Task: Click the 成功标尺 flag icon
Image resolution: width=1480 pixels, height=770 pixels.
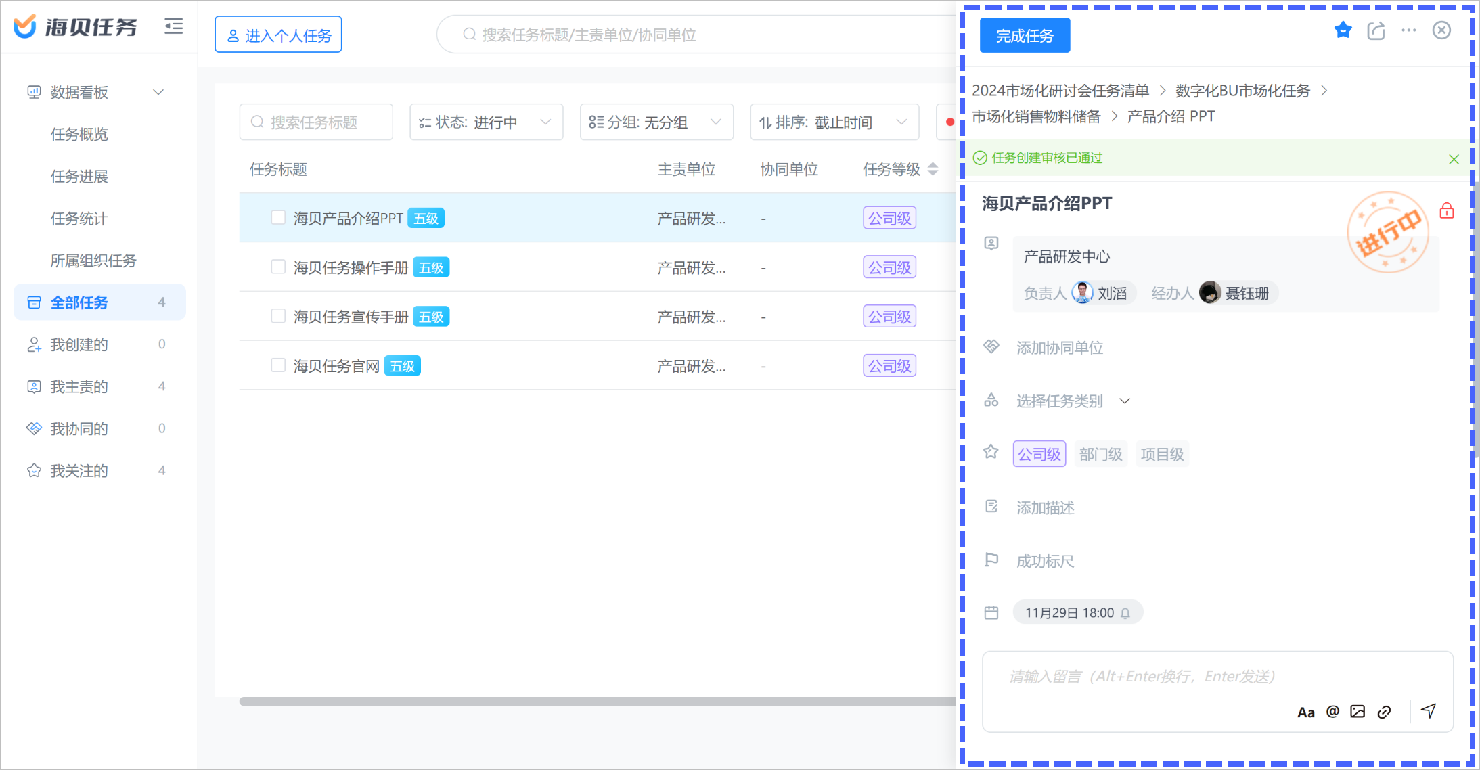Action: (x=991, y=560)
